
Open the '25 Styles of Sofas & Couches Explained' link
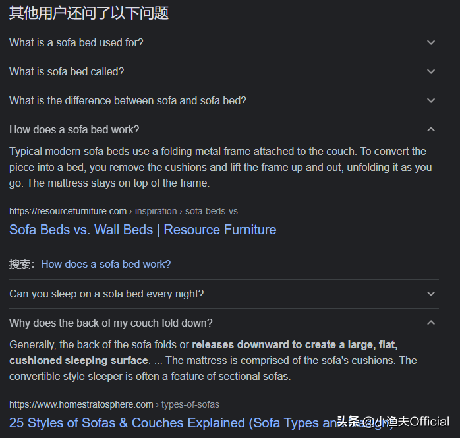tap(202, 423)
